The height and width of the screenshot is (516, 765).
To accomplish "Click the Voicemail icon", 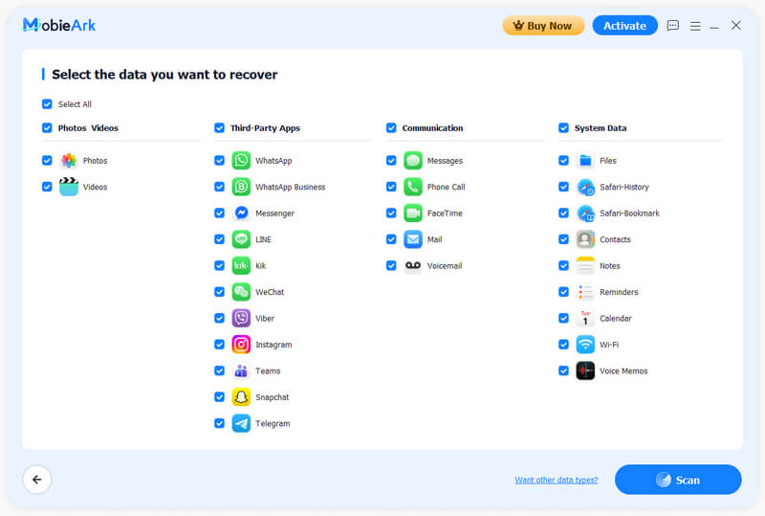I will 413,266.
